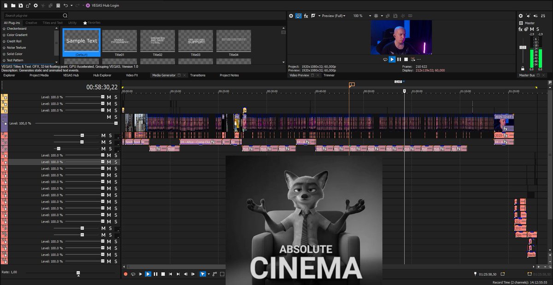
Task: Create a new project with the New icon
Action: pos(5,5)
